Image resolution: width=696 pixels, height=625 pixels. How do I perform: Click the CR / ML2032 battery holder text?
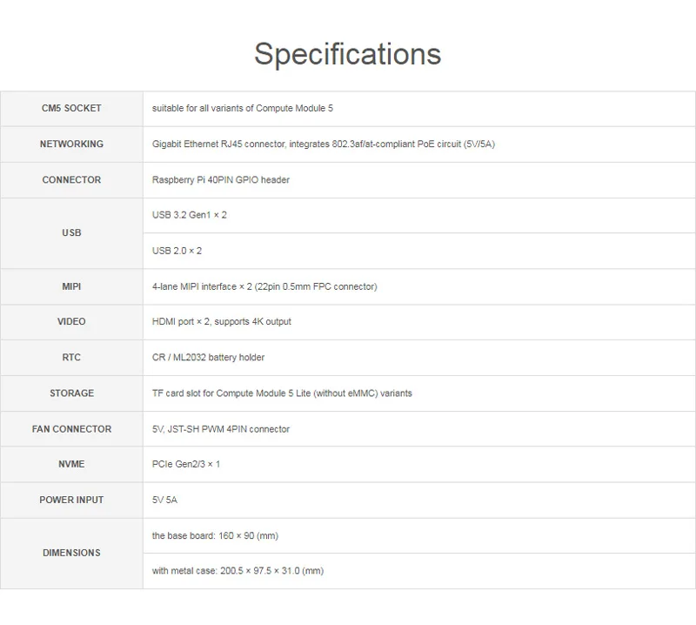pos(208,358)
